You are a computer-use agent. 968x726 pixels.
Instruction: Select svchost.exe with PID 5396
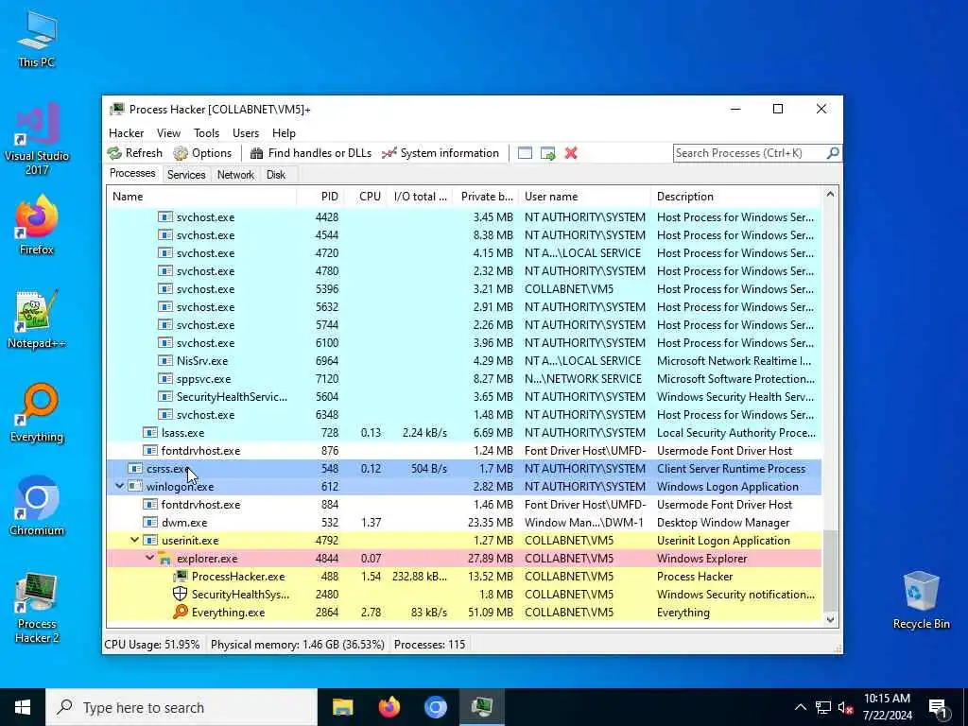pyautogui.click(x=464, y=289)
